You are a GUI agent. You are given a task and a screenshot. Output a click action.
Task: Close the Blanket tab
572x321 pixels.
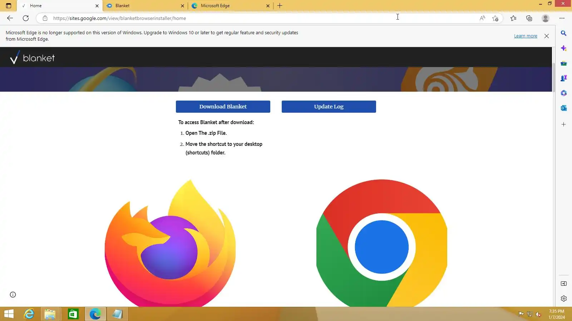tap(182, 6)
